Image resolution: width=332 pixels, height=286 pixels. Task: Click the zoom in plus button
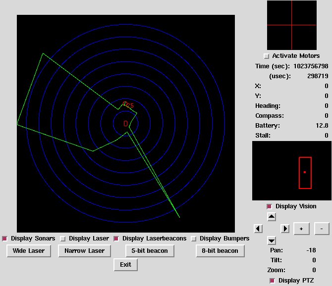point(301,228)
